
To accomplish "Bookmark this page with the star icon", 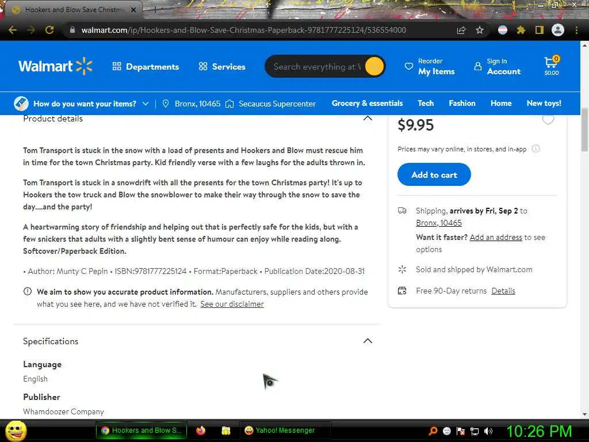I will pyautogui.click(x=480, y=30).
